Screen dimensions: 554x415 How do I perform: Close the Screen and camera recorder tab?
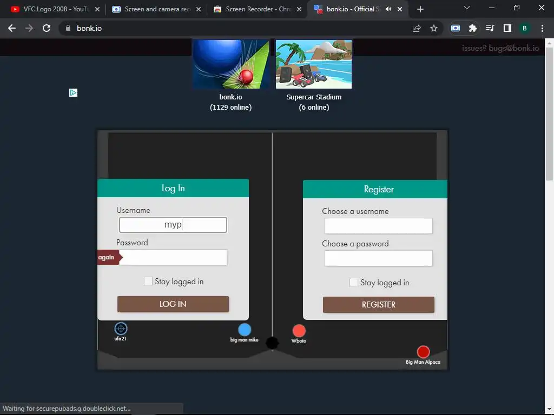[199, 9]
